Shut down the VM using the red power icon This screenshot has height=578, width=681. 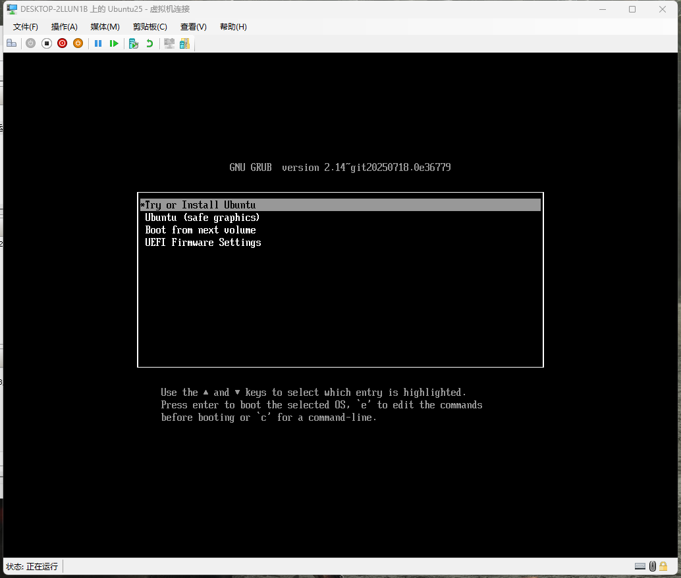(x=62, y=43)
